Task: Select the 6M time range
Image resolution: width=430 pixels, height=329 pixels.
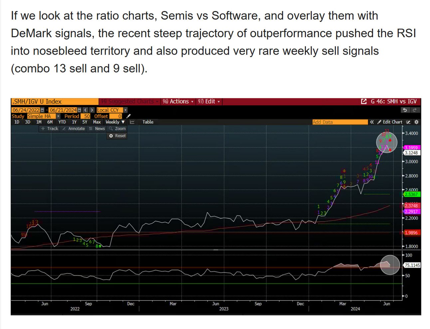Action: click(50, 122)
